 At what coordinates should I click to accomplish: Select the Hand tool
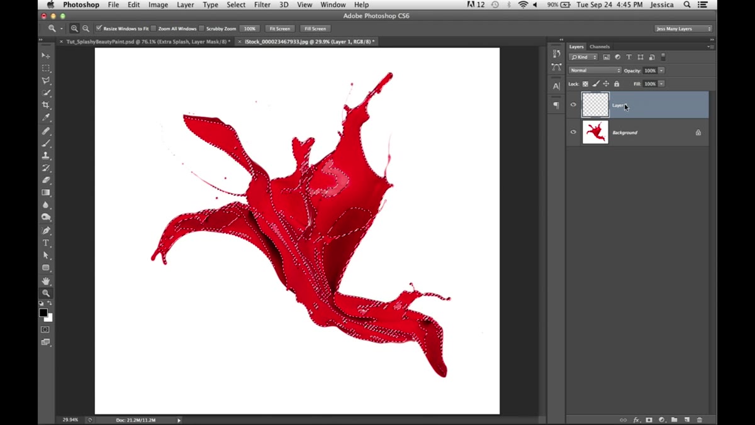pos(46,281)
